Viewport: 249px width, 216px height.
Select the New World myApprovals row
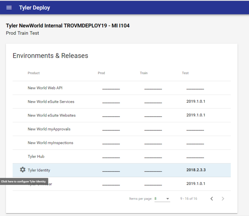122,129
